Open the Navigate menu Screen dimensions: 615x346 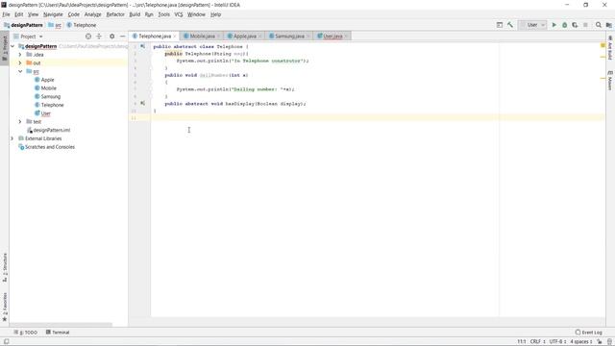click(x=53, y=14)
